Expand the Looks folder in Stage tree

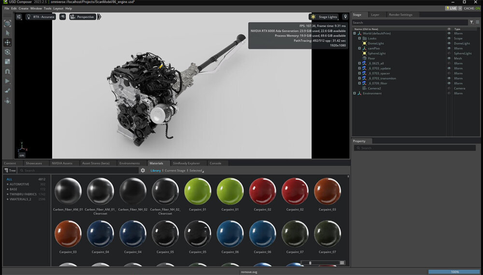pos(359,38)
